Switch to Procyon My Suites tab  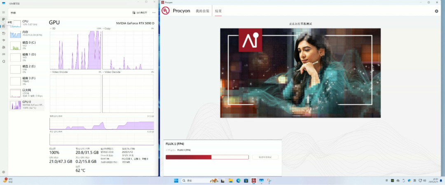(203, 11)
